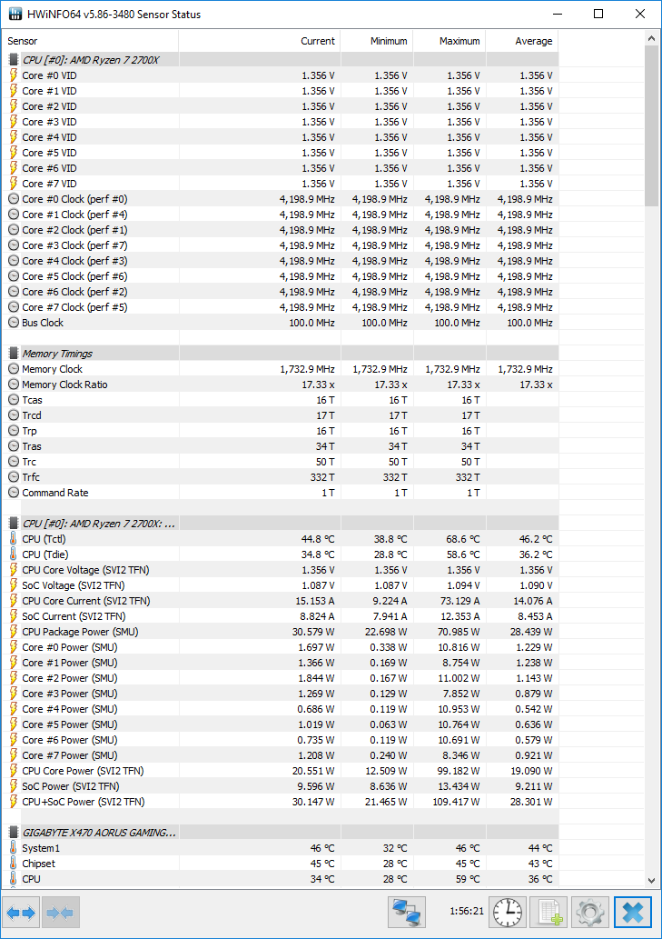Click the shrink layout arrows button
This screenshot has width=662, height=939.
tap(61, 913)
